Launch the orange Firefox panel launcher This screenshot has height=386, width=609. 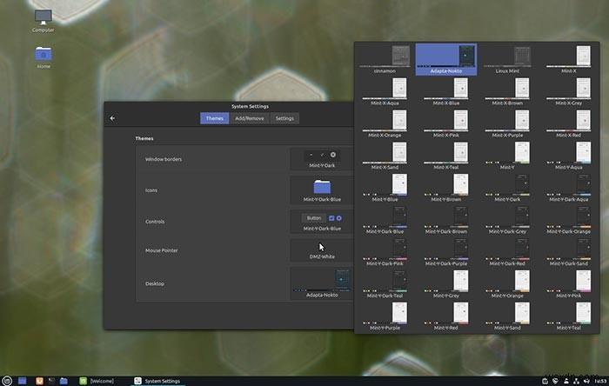tap(39, 381)
